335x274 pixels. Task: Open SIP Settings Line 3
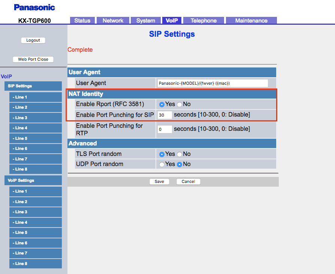coord(36,118)
